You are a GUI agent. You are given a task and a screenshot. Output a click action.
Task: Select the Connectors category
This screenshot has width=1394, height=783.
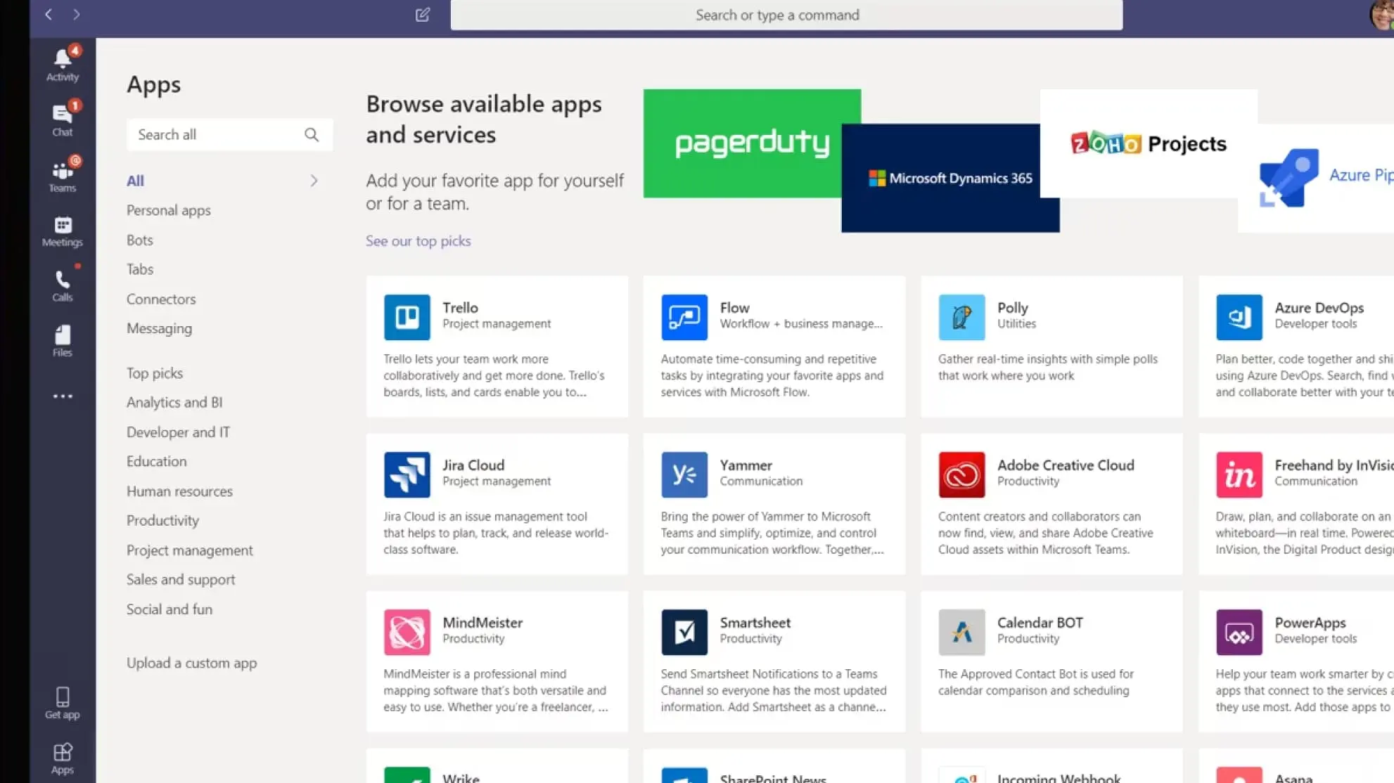[x=161, y=299]
